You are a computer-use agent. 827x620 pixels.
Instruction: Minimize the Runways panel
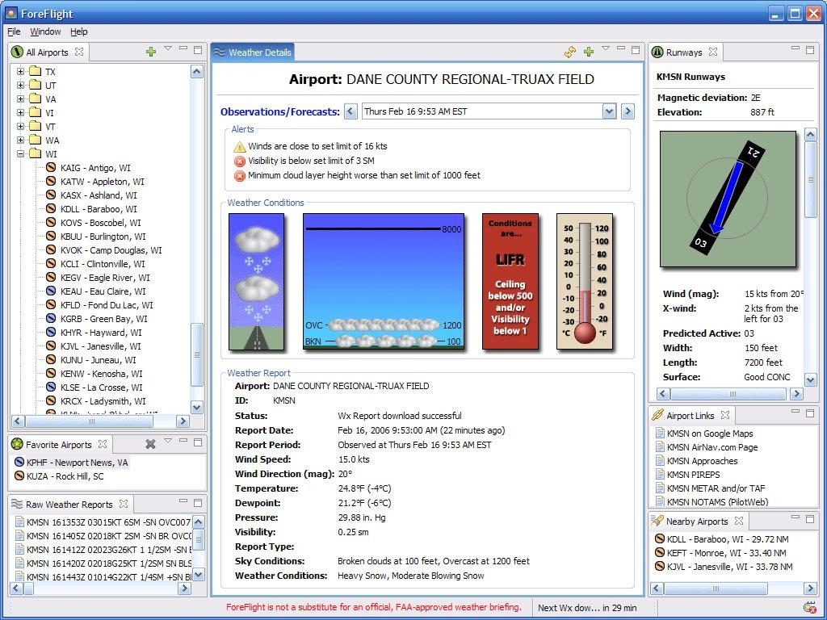coord(795,48)
